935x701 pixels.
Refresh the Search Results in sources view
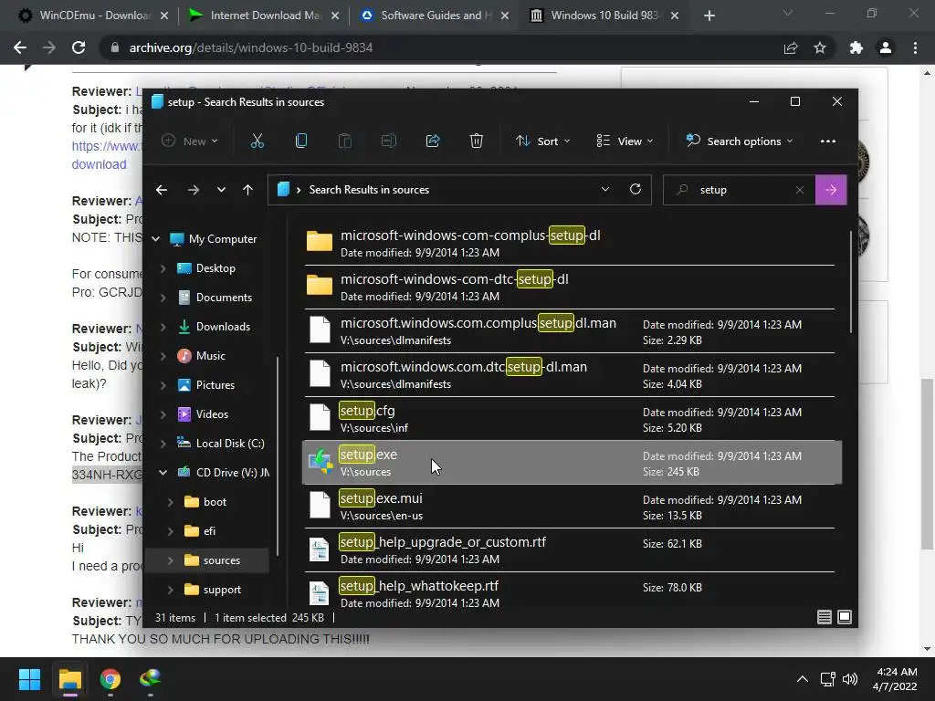coord(636,189)
